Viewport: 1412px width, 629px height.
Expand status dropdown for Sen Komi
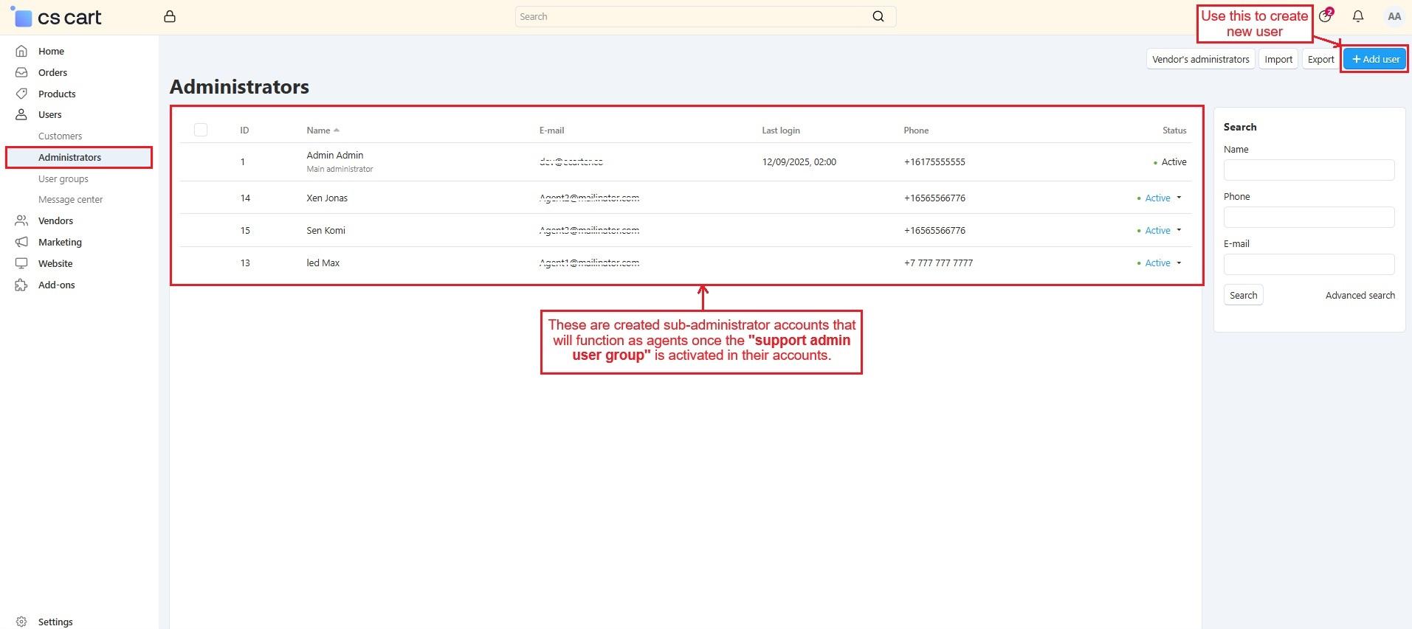1178,230
